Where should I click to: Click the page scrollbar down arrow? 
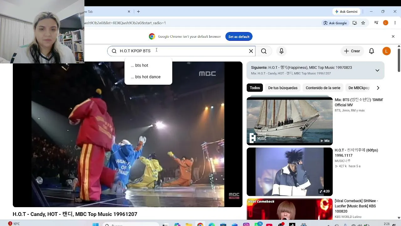399,218
